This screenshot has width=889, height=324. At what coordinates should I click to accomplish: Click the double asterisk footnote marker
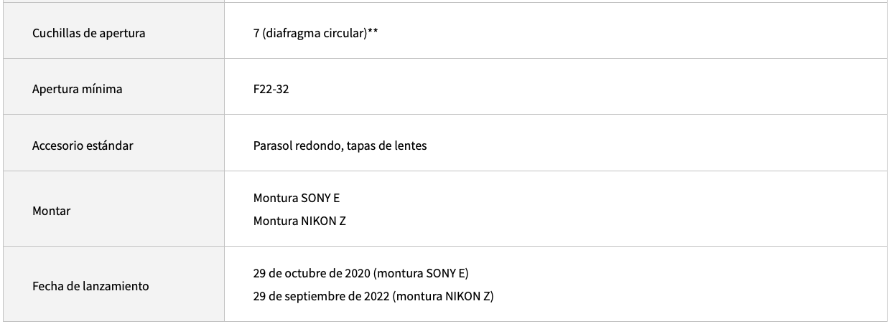point(373,32)
